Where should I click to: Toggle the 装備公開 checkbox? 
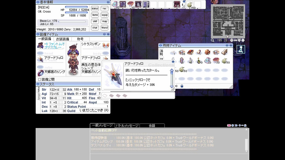[x=39, y=79]
